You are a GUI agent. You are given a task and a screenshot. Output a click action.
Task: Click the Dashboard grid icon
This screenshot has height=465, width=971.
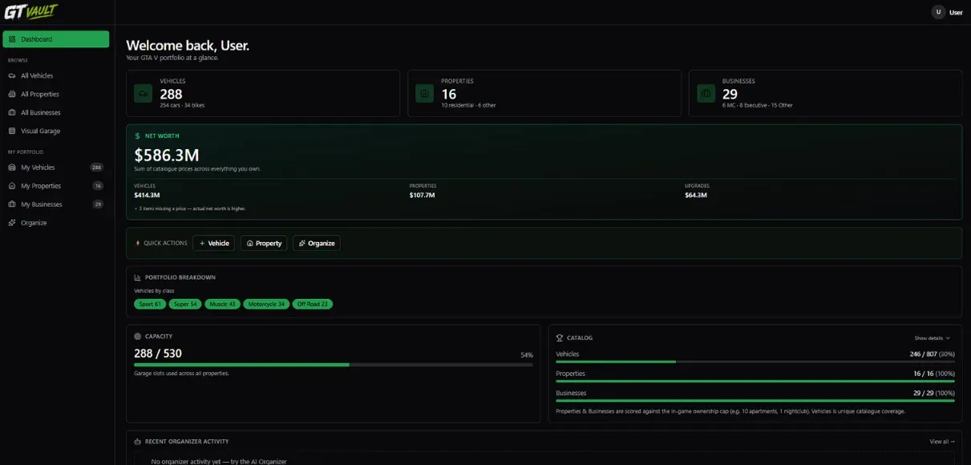point(12,39)
